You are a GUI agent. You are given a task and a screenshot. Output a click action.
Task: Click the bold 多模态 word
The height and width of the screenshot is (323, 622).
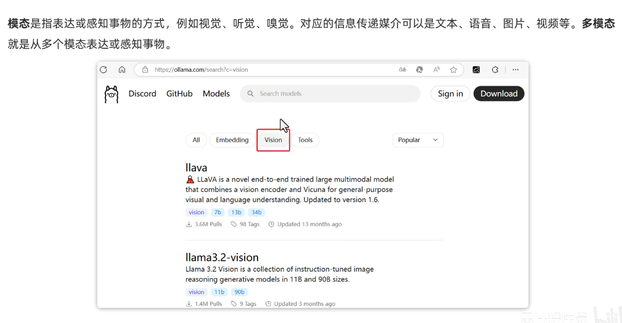tap(598, 24)
